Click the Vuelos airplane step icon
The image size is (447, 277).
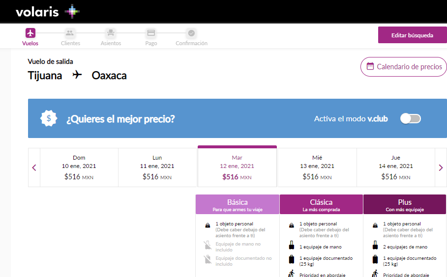click(30, 33)
